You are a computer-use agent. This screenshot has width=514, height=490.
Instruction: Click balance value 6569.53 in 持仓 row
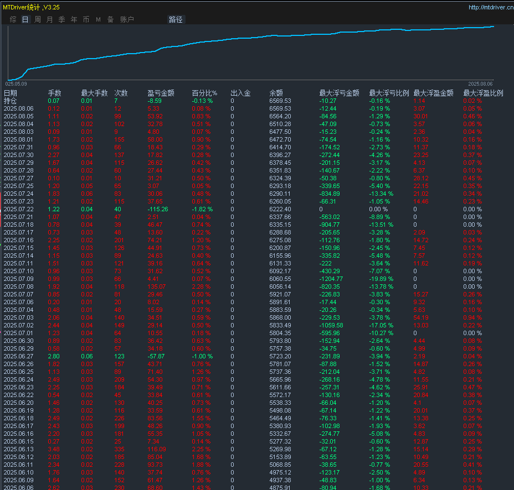(280, 101)
